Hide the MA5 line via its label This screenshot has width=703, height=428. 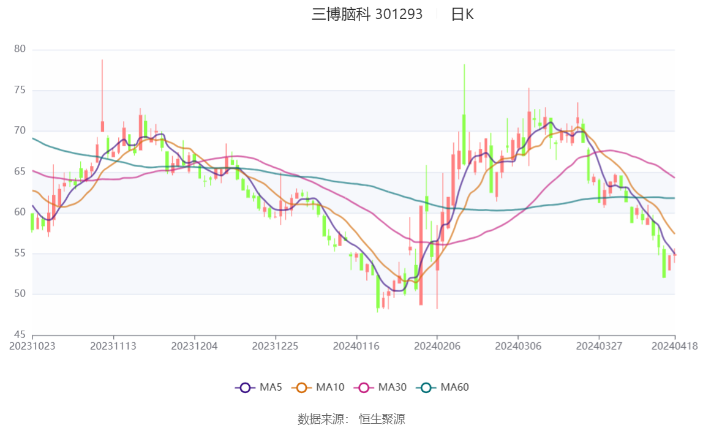(271, 387)
